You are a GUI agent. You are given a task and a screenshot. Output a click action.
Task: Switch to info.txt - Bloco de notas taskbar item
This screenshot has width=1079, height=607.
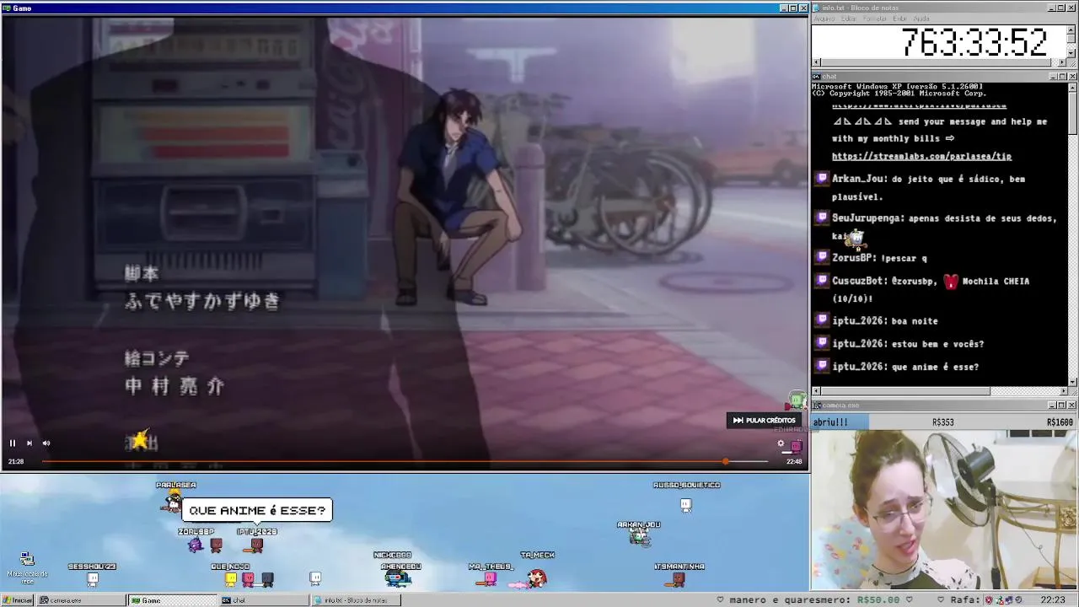click(x=355, y=600)
